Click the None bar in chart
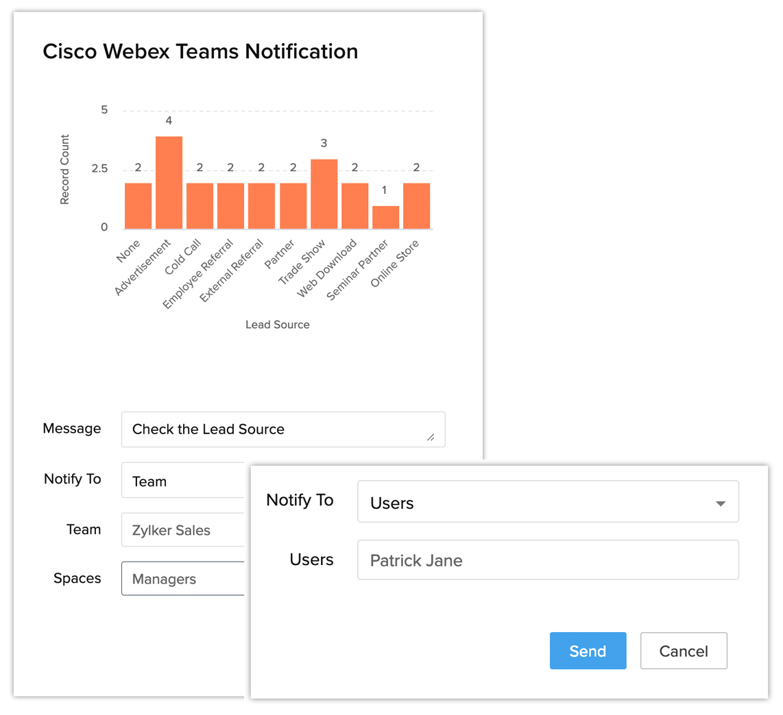Image resolution: width=783 pixels, height=715 pixels. (138, 206)
